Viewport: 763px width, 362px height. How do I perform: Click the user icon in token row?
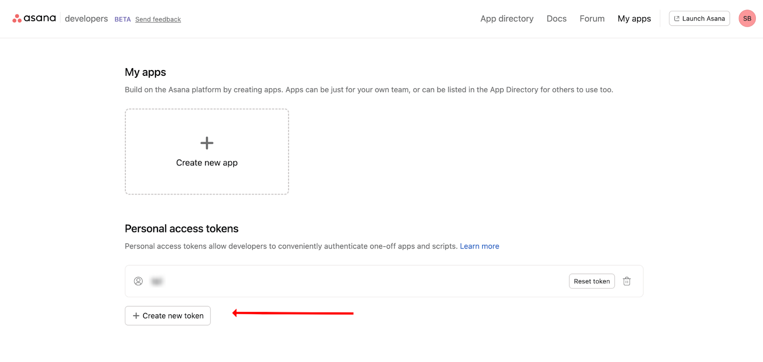[x=138, y=281]
